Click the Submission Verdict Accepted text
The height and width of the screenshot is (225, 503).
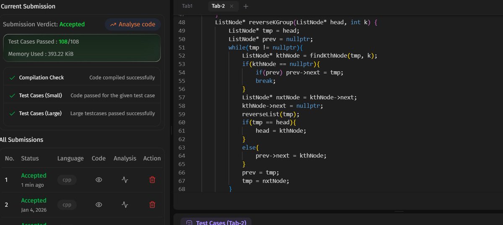point(44,24)
